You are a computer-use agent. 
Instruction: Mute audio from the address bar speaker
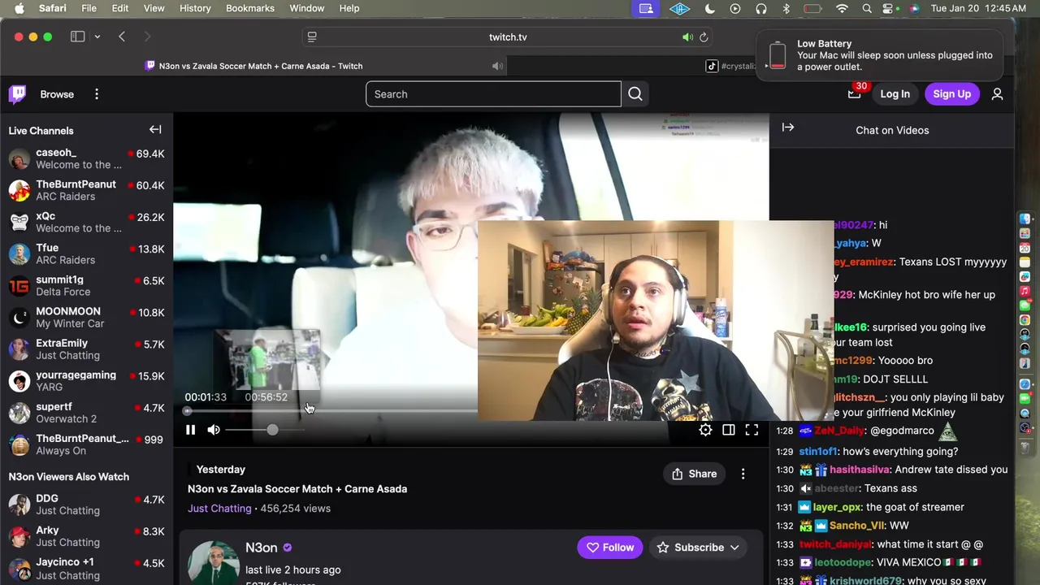click(687, 37)
